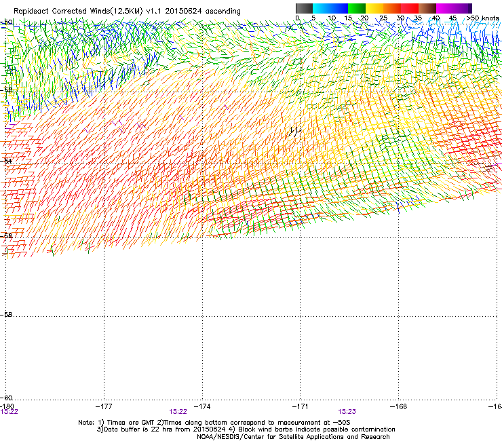Click the legend tick label 25

click(x=383, y=18)
